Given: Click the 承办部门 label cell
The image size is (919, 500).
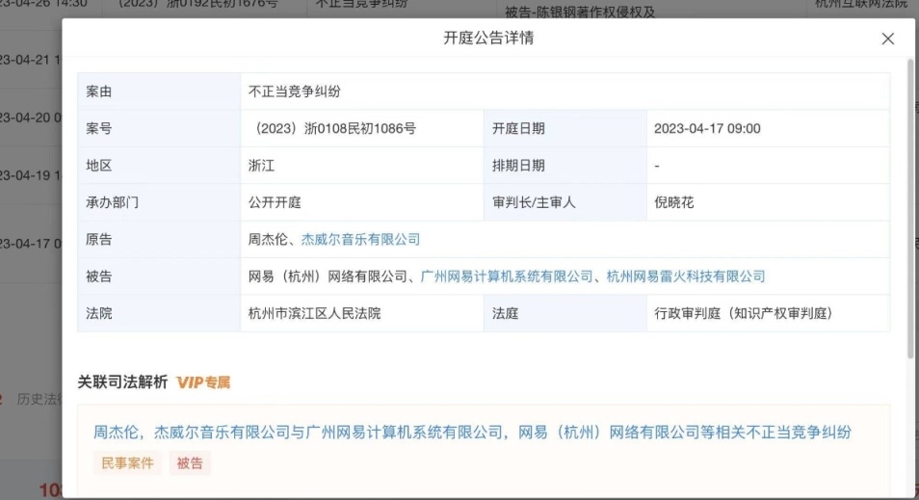Looking at the screenshot, I should pos(159,202).
